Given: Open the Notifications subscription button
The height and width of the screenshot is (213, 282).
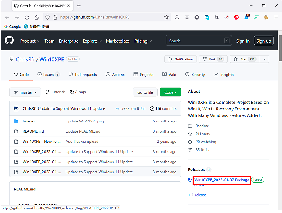Looking at the screenshot, I should click(180, 59).
